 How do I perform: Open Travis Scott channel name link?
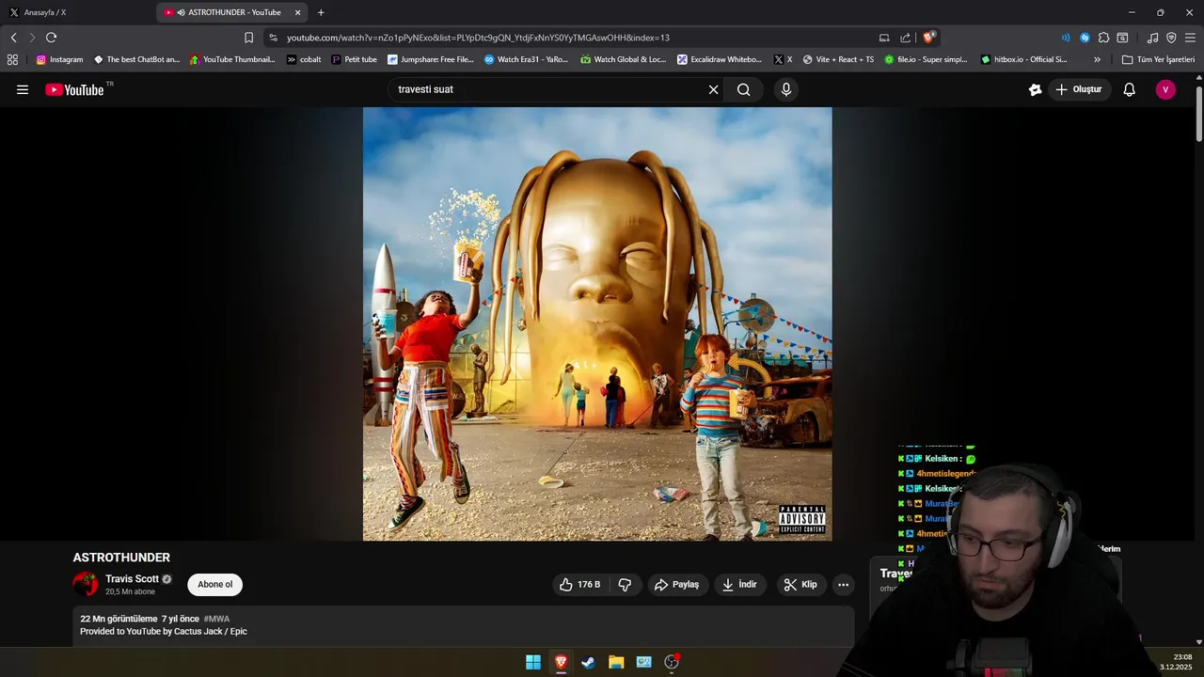point(132,579)
